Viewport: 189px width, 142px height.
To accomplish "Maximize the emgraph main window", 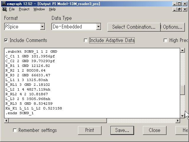I will (180, 4).
